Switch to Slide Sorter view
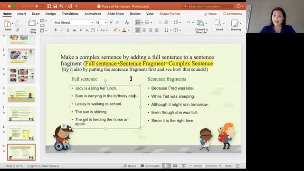The image size is (304, 171). click(x=175, y=166)
